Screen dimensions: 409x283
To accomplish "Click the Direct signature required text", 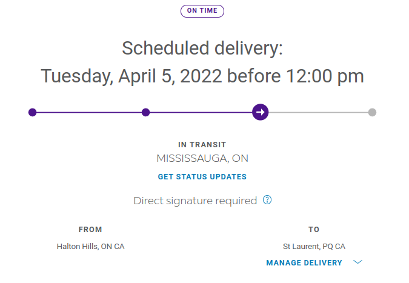I will coord(195,201).
